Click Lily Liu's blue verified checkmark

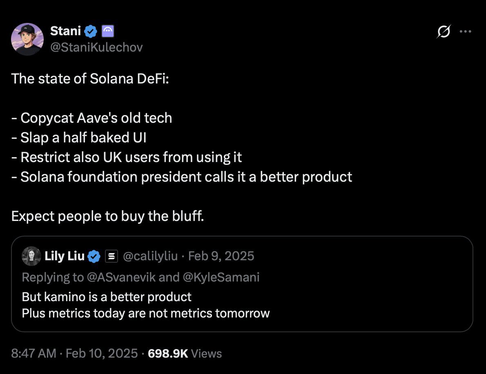94,257
